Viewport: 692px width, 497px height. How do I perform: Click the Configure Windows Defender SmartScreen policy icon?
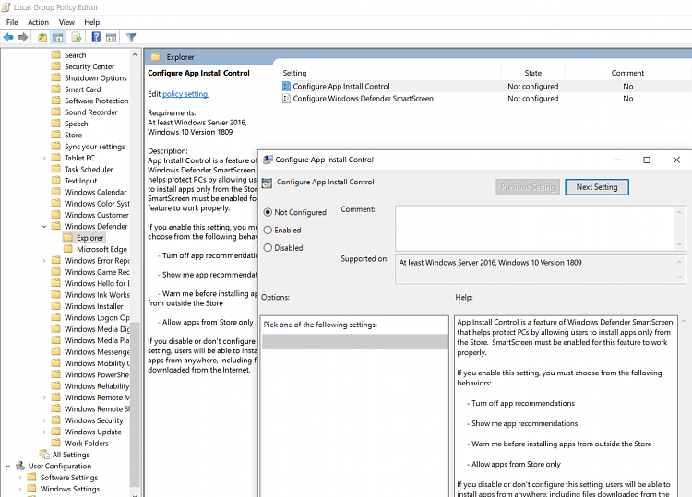pyautogui.click(x=286, y=99)
